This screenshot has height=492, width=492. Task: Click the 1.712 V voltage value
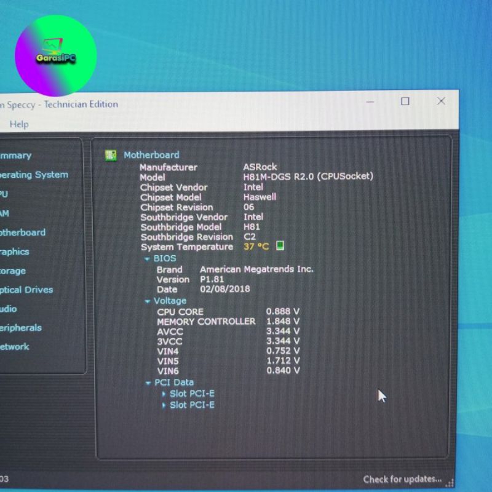point(283,360)
